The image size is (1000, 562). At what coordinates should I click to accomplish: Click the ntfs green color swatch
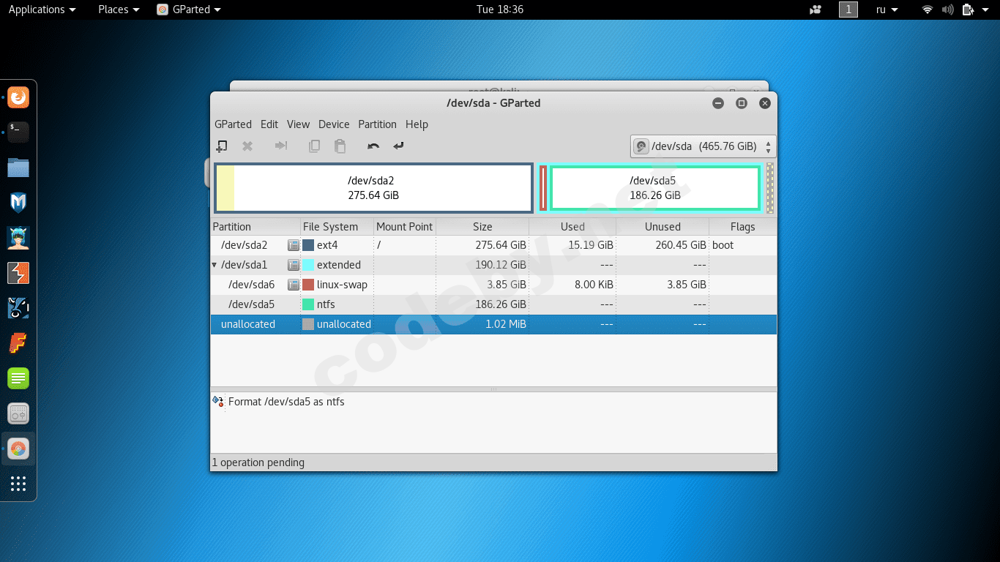308,304
